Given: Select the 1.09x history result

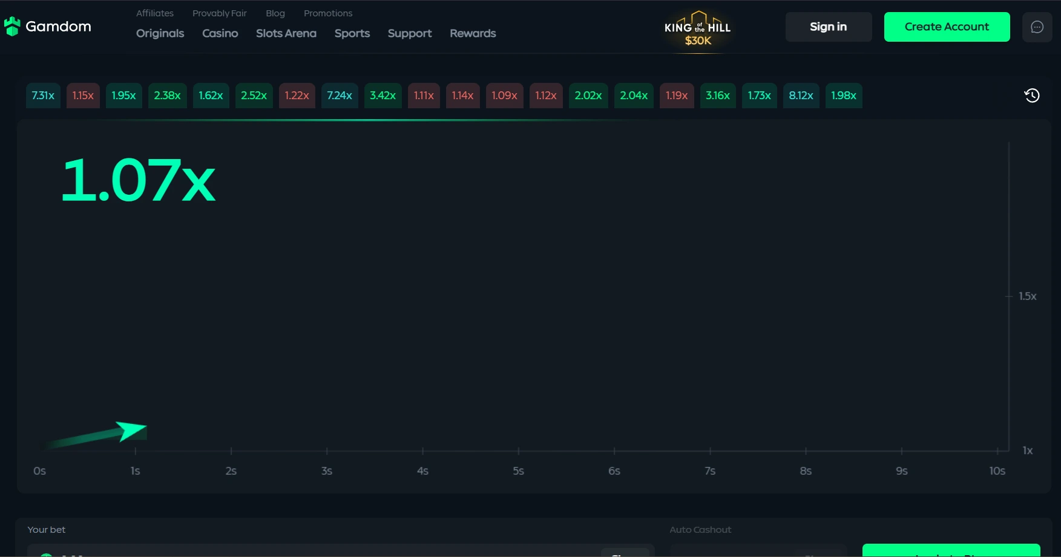Looking at the screenshot, I should click(504, 96).
